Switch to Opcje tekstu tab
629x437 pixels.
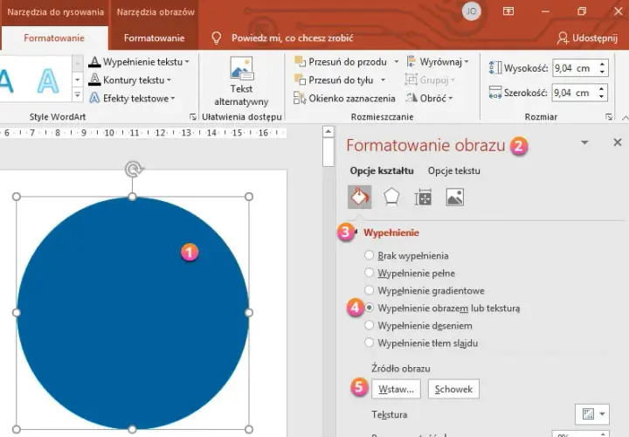tap(453, 170)
